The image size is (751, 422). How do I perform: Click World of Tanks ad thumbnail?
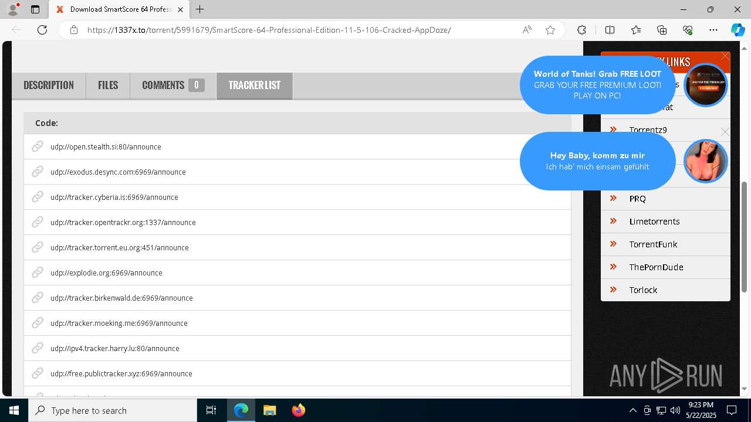point(706,85)
